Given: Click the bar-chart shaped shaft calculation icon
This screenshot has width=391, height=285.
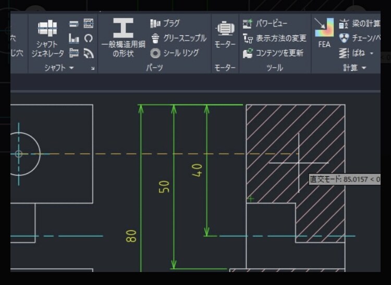Looking at the screenshot, I should (x=74, y=38).
